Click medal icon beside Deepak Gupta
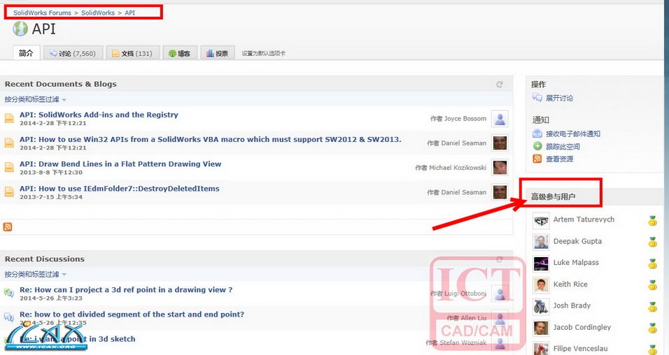Image resolution: width=669 pixels, height=355 pixels. click(x=652, y=242)
